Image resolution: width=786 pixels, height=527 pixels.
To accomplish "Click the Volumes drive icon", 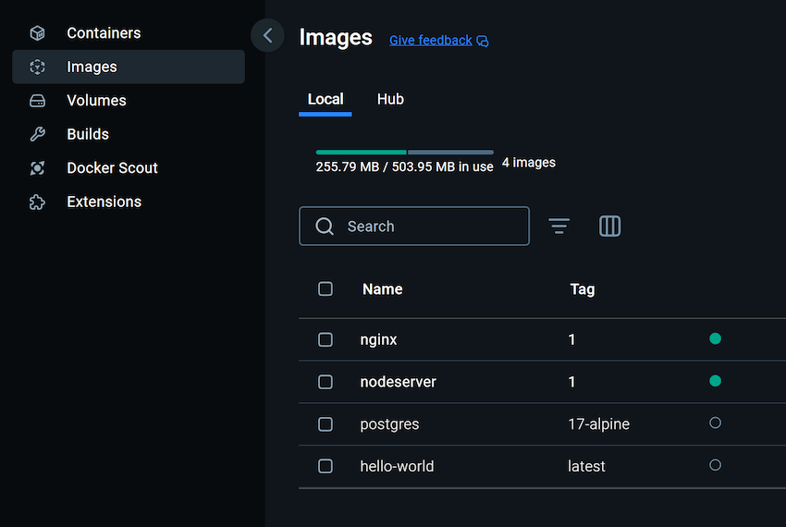I will (37, 101).
